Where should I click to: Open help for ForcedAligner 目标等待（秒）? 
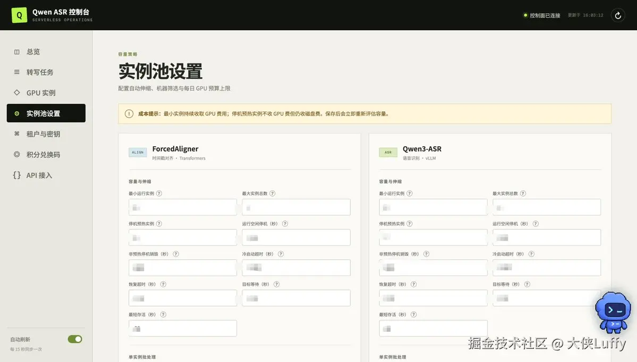coord(276,284)
